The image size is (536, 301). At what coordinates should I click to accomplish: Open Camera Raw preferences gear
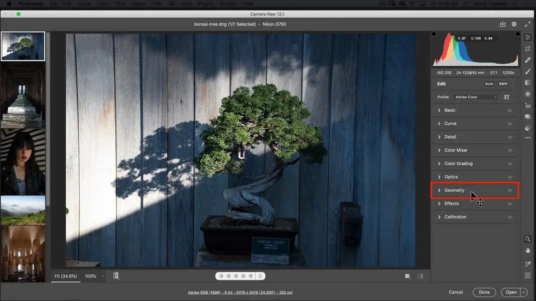[x=514, y=24]
